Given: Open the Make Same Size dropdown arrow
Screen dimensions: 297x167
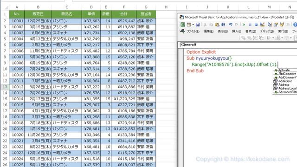Looking at the screenshot, I should click(x=291, y=38).
